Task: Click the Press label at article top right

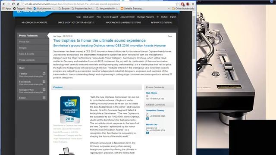Action: pos(170,36)
